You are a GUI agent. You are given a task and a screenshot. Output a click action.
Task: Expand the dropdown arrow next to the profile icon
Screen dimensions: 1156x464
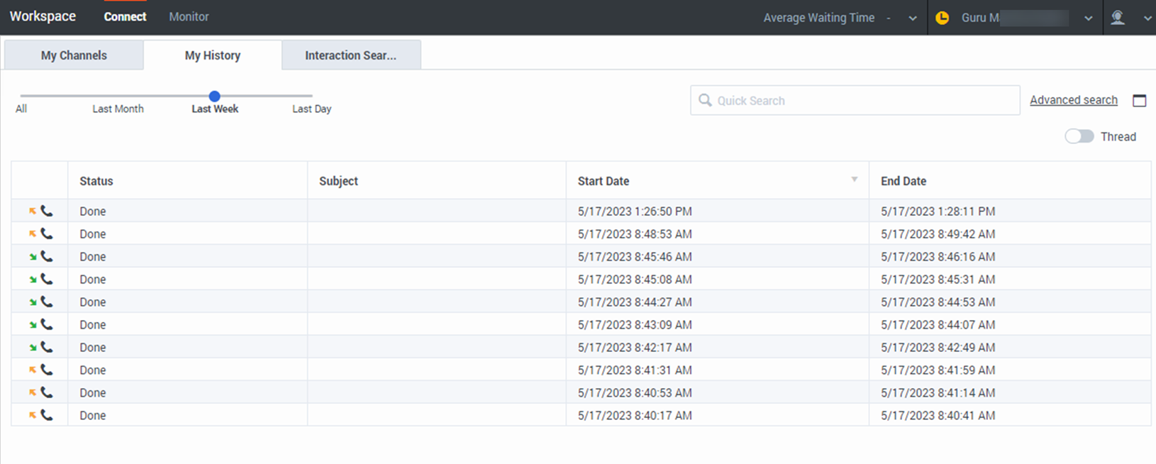point(1147,18)
